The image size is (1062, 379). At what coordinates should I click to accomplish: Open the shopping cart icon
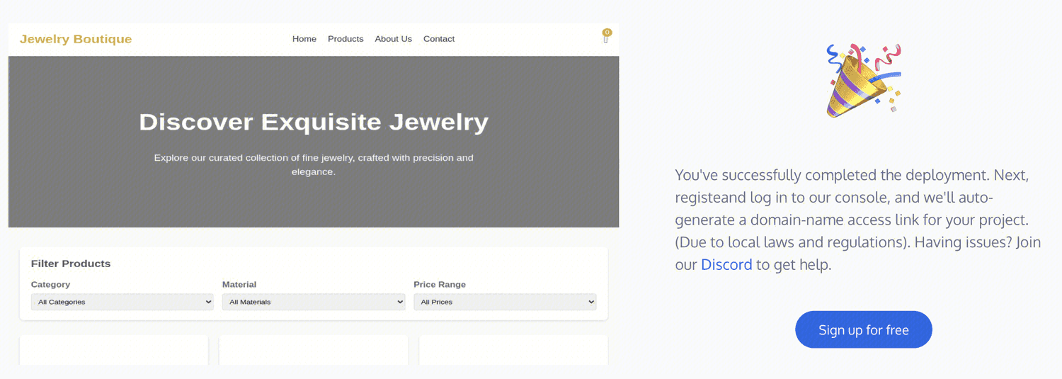point(605,40)
